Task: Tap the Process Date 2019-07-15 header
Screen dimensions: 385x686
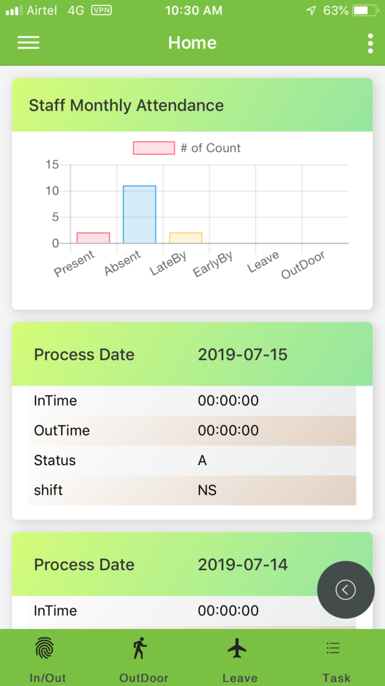Action: tap(192, 354)
